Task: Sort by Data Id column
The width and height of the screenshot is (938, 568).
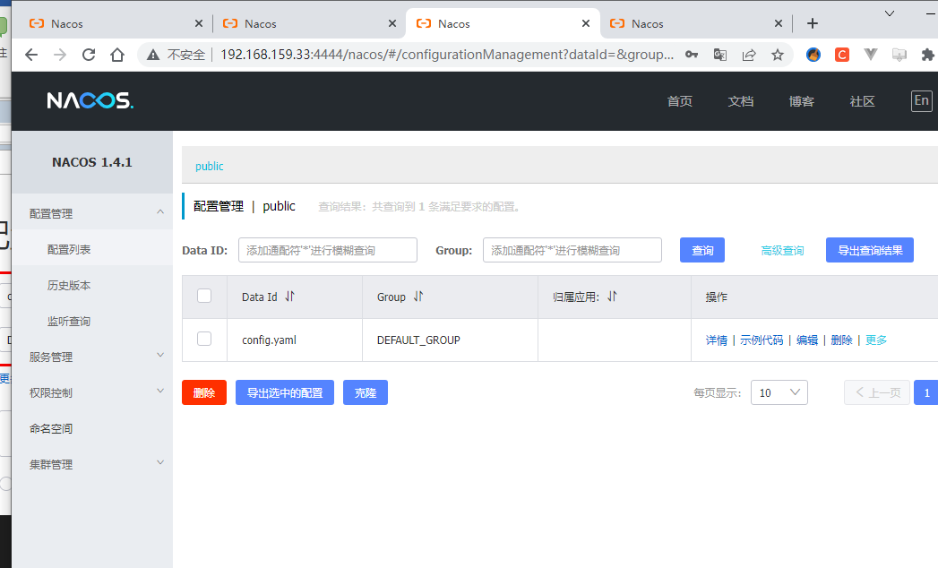Action: pyautogui.click(x=290, y=297)
